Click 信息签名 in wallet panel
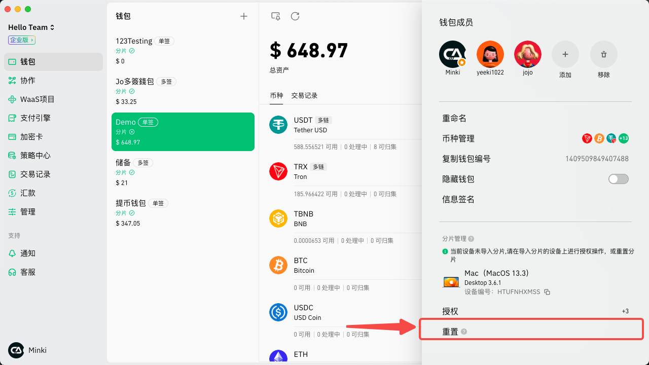The width and height of the screenshot is (649, 365). (x=458, y=199)
